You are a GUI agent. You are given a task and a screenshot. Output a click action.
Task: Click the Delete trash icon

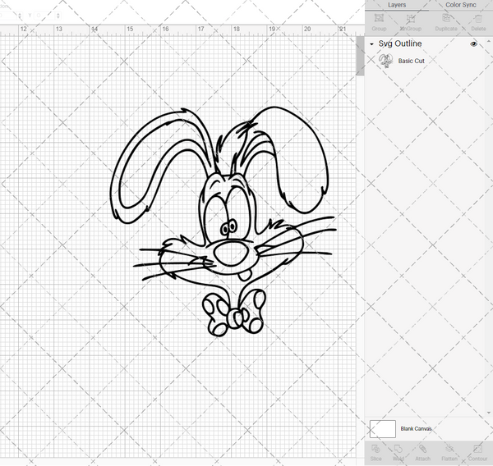[x=478, y=19]
